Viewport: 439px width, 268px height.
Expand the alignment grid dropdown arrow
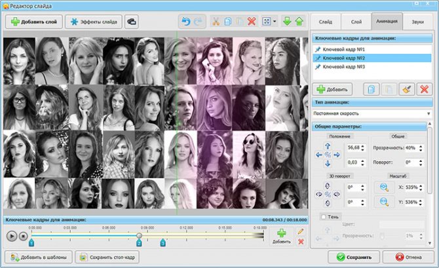[275, 22]
